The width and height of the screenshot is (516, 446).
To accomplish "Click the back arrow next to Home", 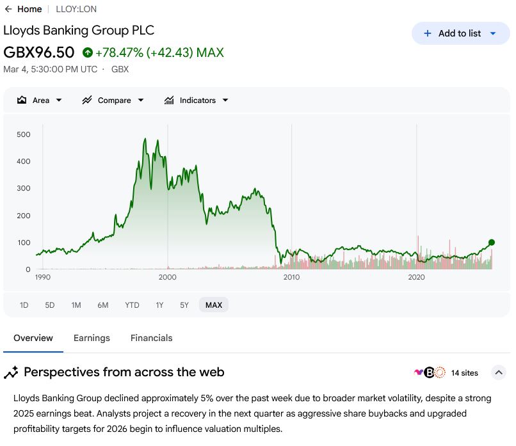I will (x=8, y=9).
